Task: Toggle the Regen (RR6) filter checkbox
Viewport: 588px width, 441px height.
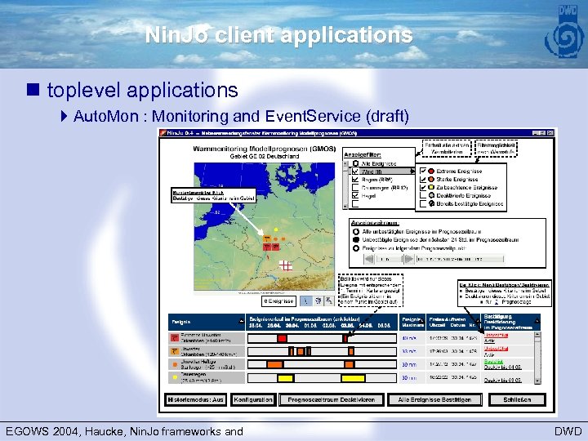Action: (x=355, y=180)
